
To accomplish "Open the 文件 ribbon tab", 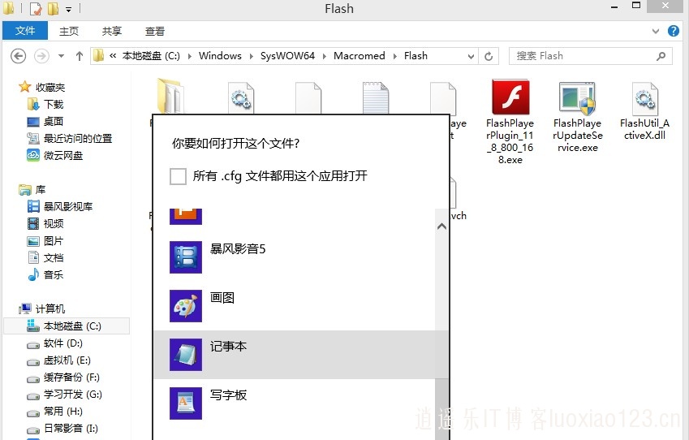I will 25,31.
